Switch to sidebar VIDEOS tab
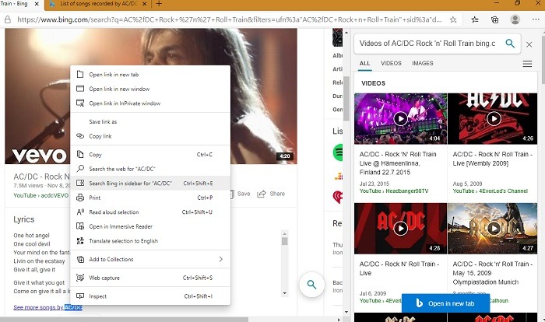Screen dimensions: 545x322 [x=391, y=63]
